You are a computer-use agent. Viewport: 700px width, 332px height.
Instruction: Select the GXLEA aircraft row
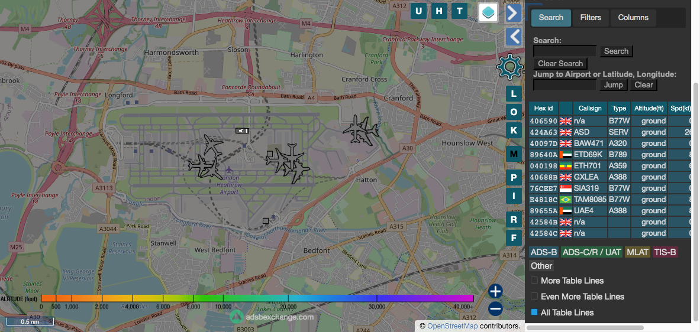(x=610, y=177)
